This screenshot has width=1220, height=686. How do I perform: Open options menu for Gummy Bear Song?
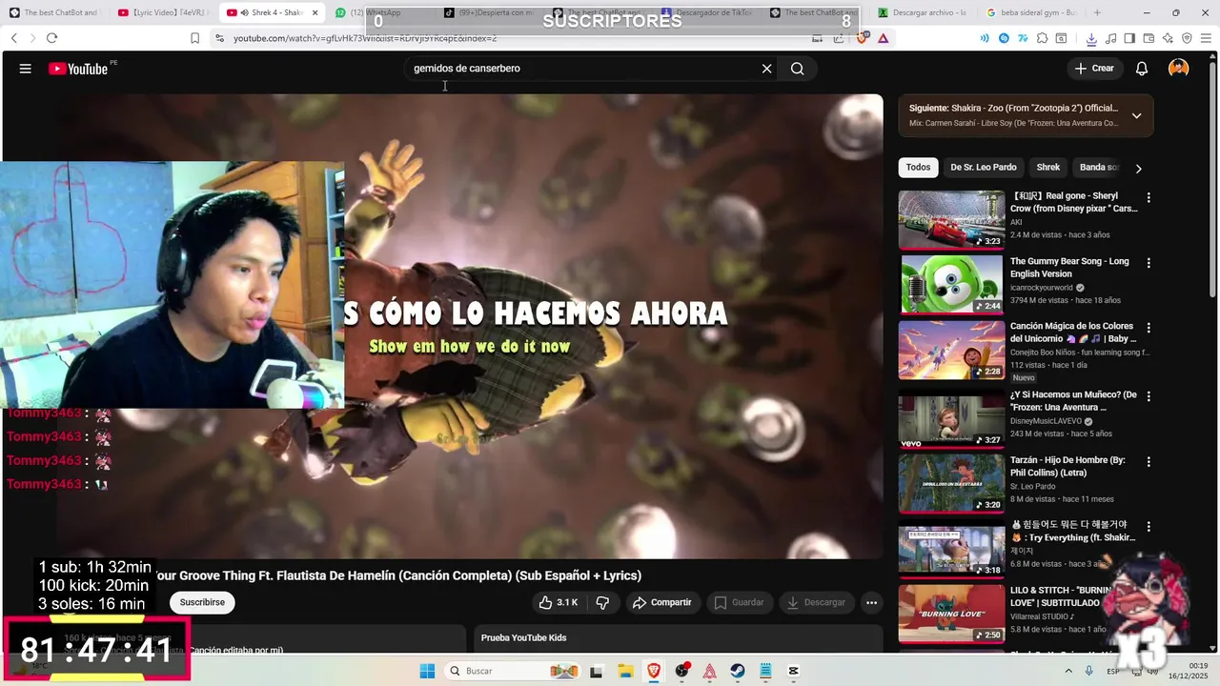pos(1149,263)
